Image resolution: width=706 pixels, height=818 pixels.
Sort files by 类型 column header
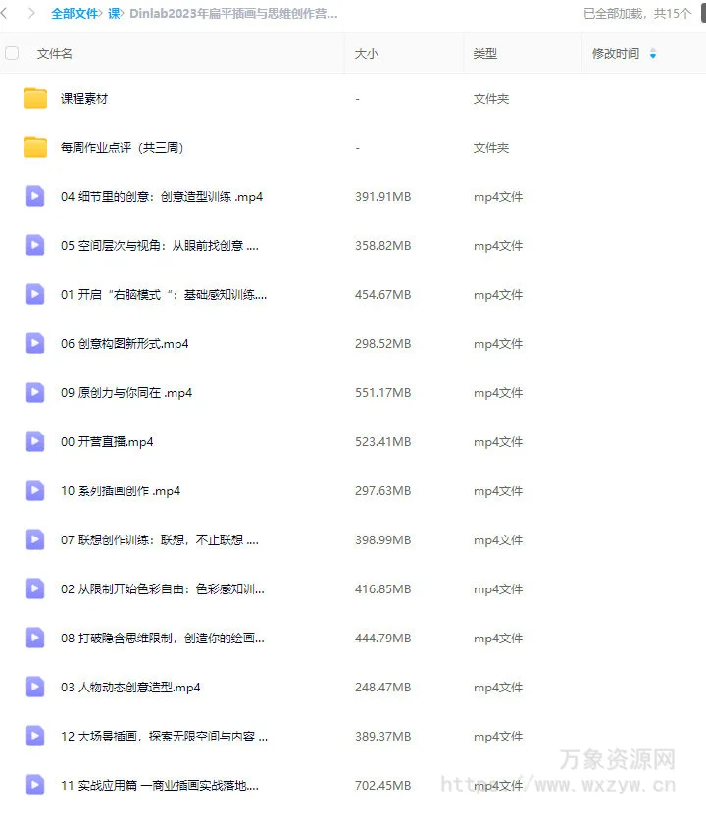(485, 54)
